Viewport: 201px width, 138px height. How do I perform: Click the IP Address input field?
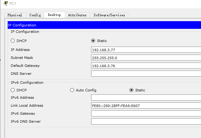point(146,50)
